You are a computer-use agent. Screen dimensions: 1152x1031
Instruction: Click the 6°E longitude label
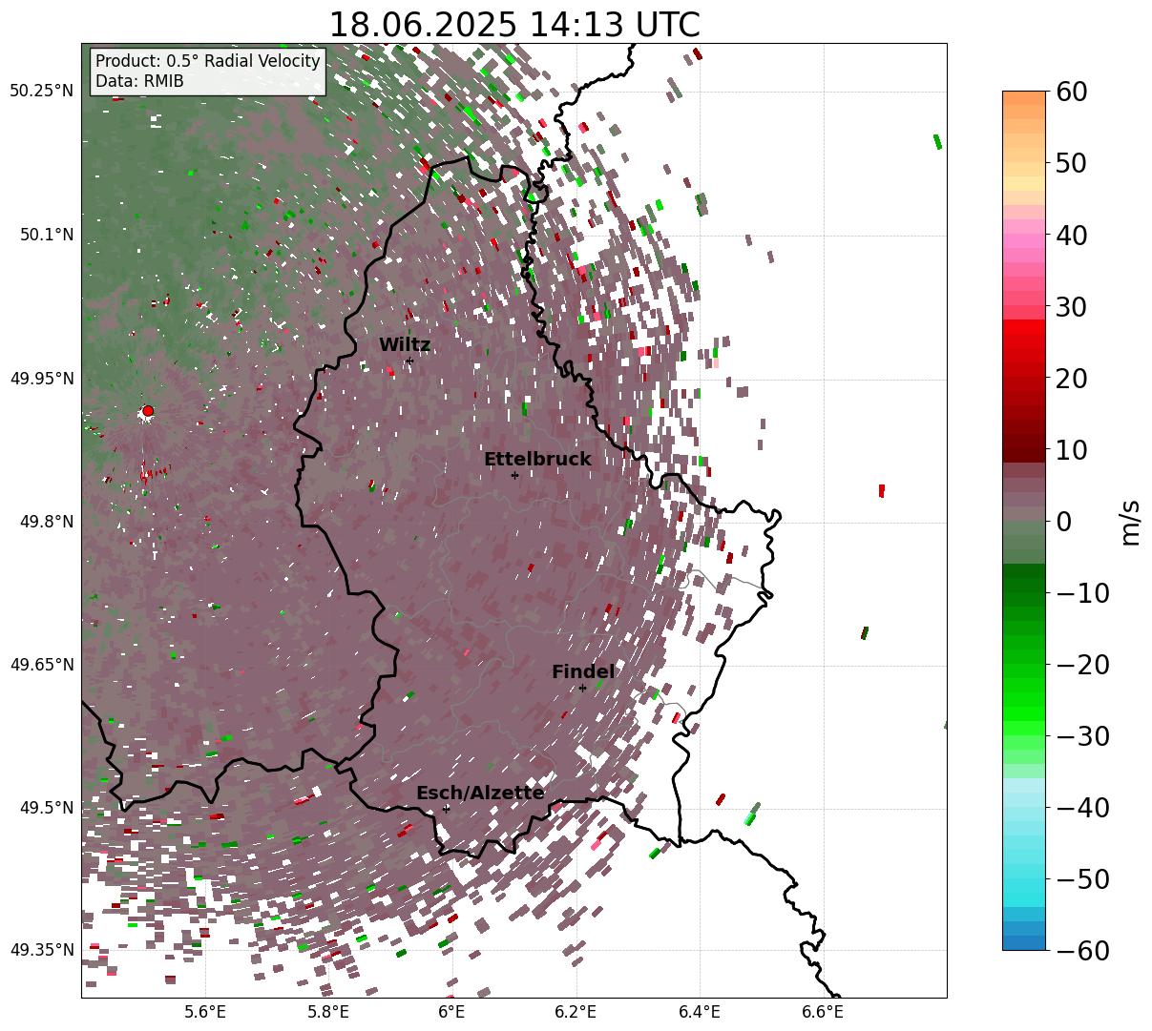pyautogui.click(x=452, y=1013)
